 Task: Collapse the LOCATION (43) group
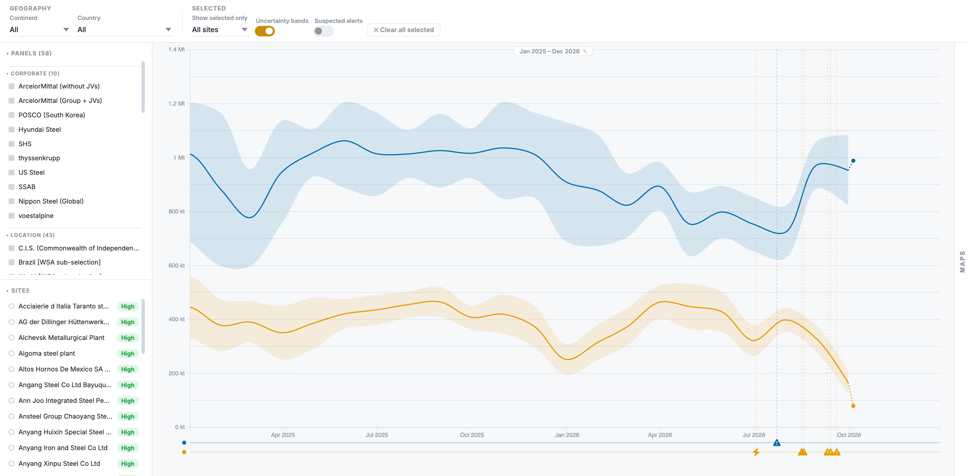point(31,235)
